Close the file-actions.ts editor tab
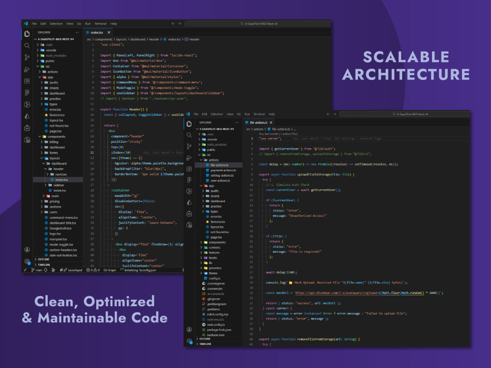Screen dimensions: 491x368 click(271, 122)
